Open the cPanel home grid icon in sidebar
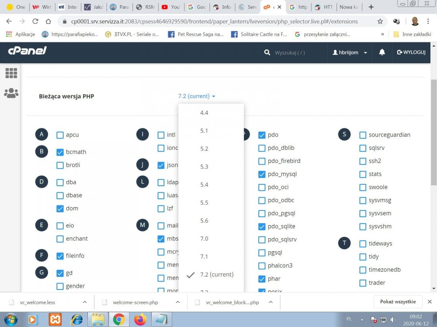The width and height of the screenshot is (437, 327). 11,73
